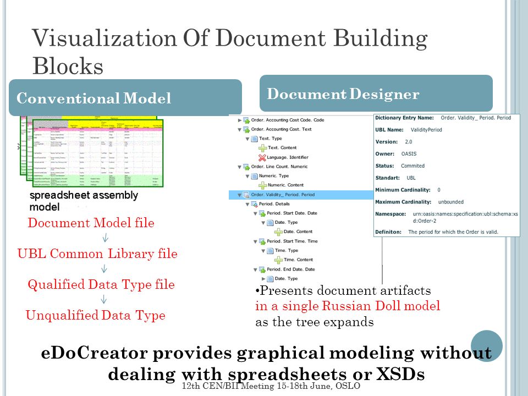Click footer 12th CEN/BII Meeting text
Image resolution: width=528 pixels, height=396 pixels.
(x=271, y=386)
